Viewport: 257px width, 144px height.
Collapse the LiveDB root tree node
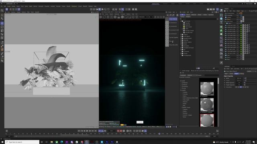(181, 81)
